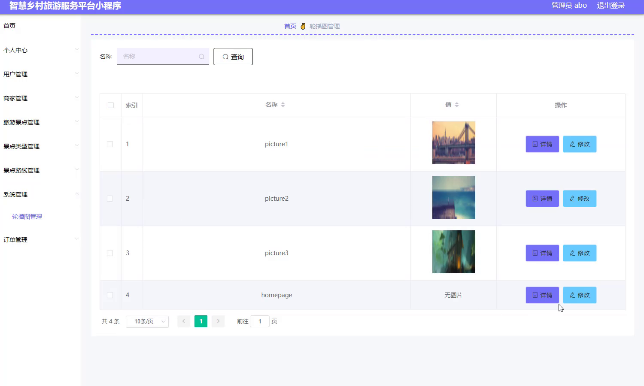Click the '无图片' value cell

[453, 295]
